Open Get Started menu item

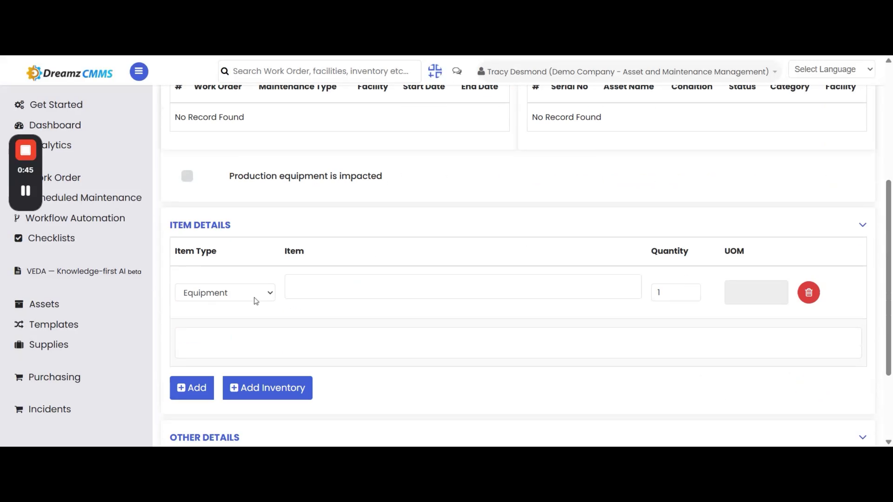coord(56,105)
